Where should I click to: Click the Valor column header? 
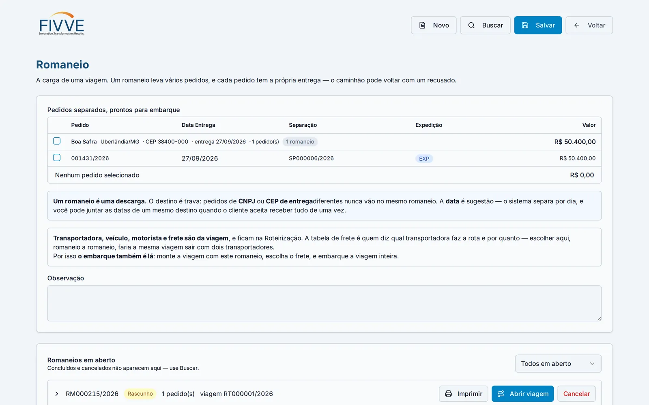pos(589,125)
